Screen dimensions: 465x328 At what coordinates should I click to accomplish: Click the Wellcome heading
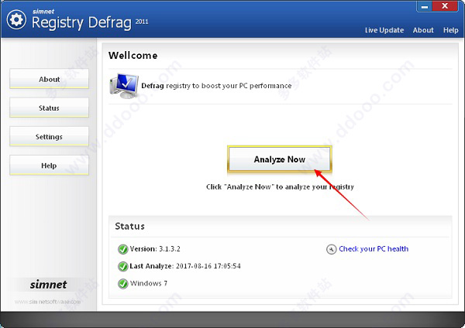133,56
